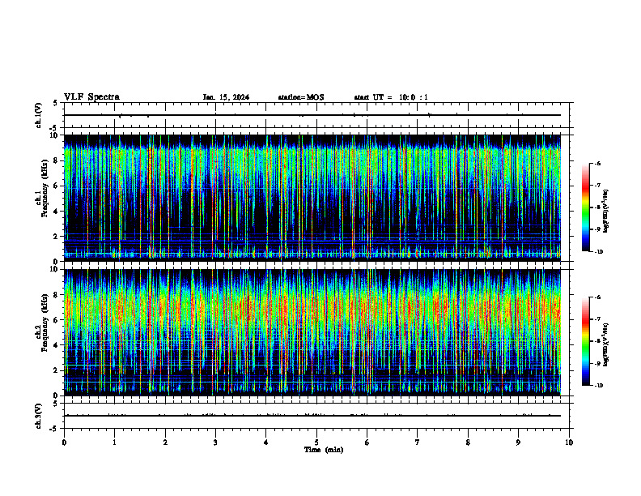
Task: Click the time axis tick label "5"
Action: pyautogui.click(x=316, y=443)
